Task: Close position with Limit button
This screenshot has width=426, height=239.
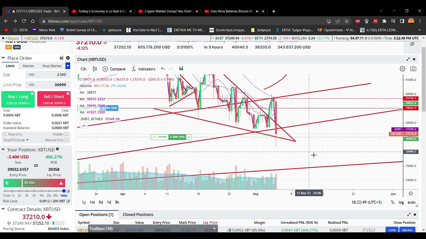Action: (x=392, y=230)
